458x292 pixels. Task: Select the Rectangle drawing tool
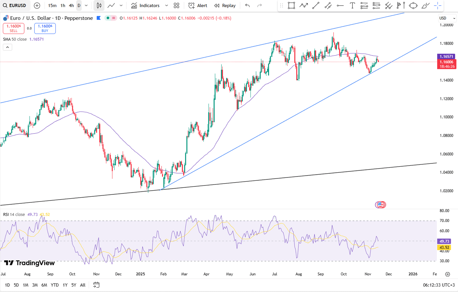tap(291, 6)
